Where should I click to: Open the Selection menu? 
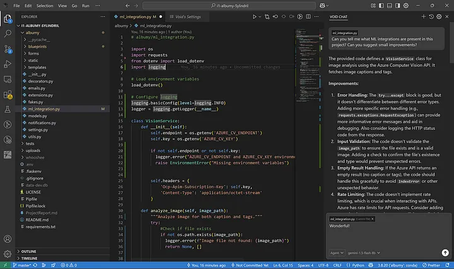(44, 5)
